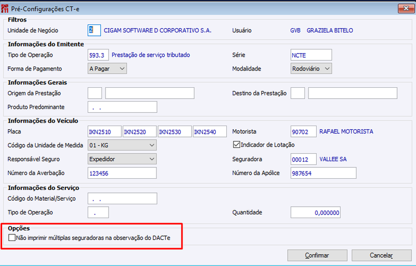Expand the Código da Unidade de Medida dropdown
The image size is (416, 266).
(122, 145)
